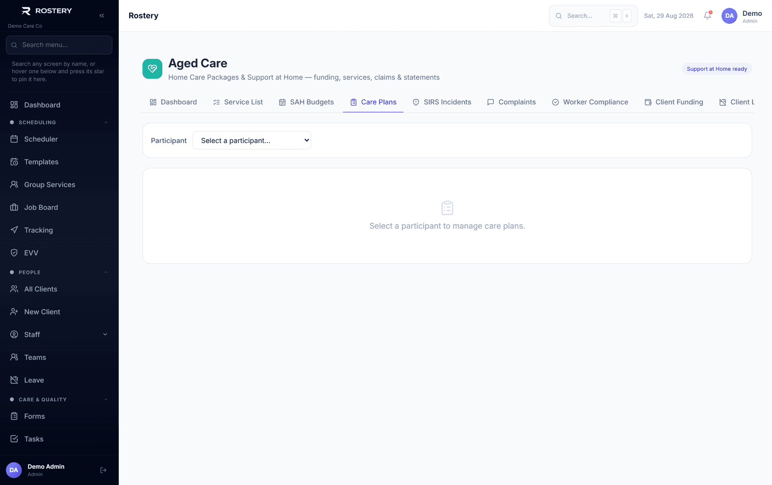Screen dimensions: 772x485
Task: Open Scheduler from sidebar
Action: point(59,139)
